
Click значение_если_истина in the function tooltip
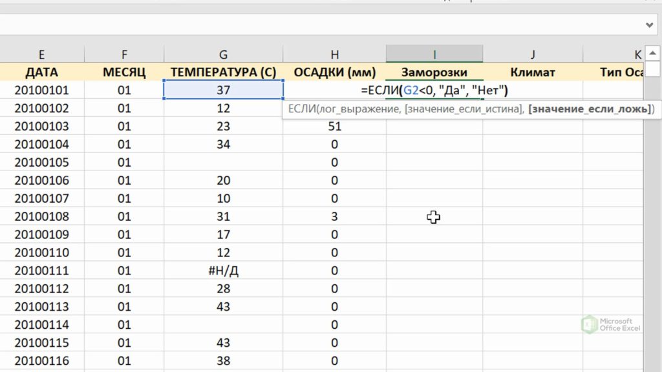tap(463, 109)
